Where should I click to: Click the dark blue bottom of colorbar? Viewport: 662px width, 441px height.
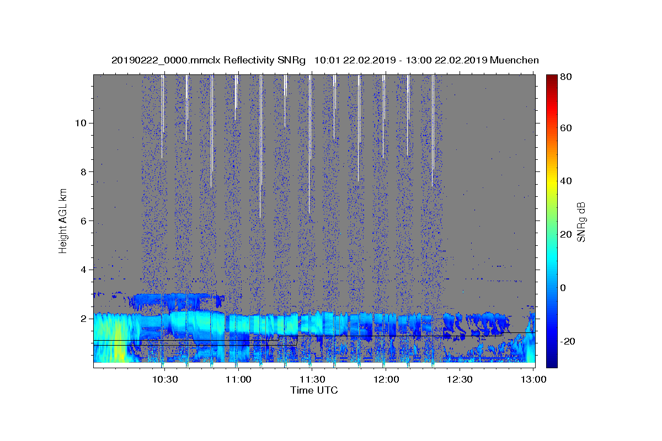552,361
